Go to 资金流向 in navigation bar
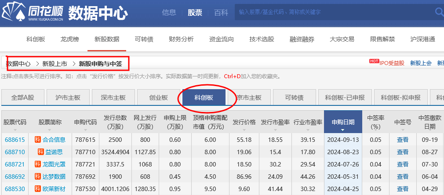Image resolution: width=444 pixels, height=195 pixels. click(x=222, y=40)
